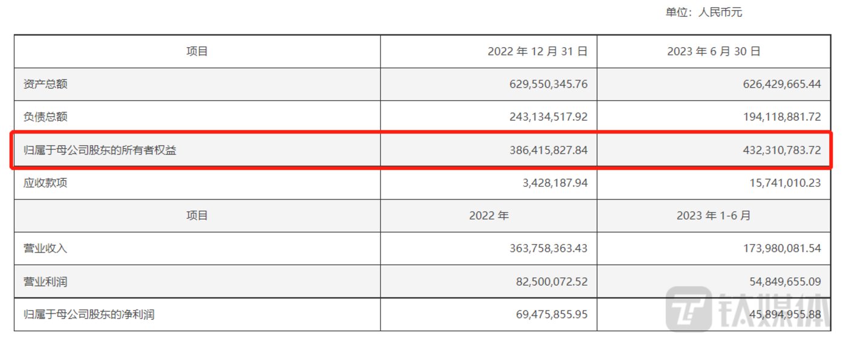
Task: Click the value 629,550,345.76
Action: tap(548, 84)
